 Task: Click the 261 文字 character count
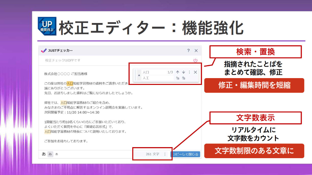coord(153,154)
